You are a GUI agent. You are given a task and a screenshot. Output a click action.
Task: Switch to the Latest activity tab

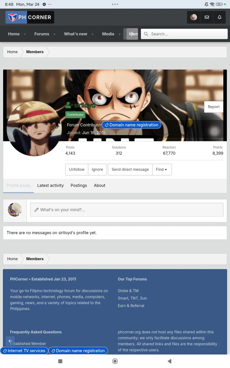[51, 185]
